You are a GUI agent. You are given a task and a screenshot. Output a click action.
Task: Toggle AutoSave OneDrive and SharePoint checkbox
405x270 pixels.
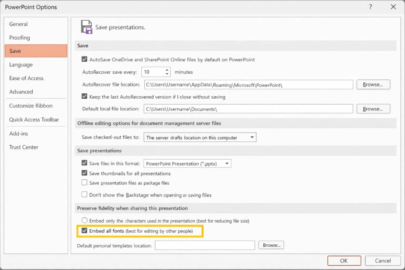point(84,59)
